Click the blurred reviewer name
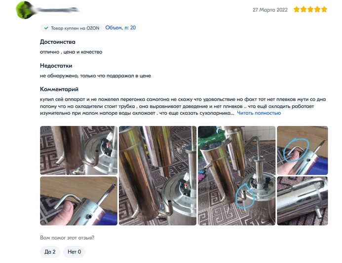This screenshot has height=263, width=342. [x=57, y=10]
